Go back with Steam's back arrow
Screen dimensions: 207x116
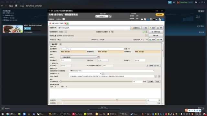tap(2, 6)
